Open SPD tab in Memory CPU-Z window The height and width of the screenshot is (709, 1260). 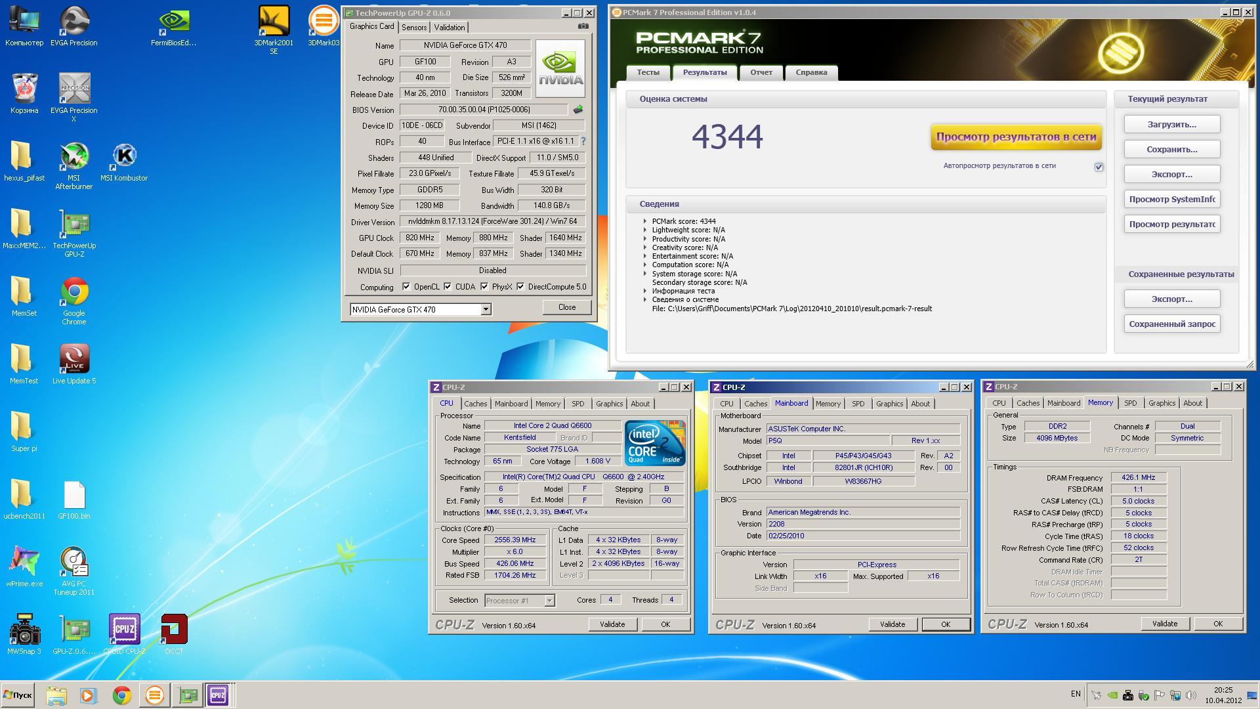tap(1130, 403)
